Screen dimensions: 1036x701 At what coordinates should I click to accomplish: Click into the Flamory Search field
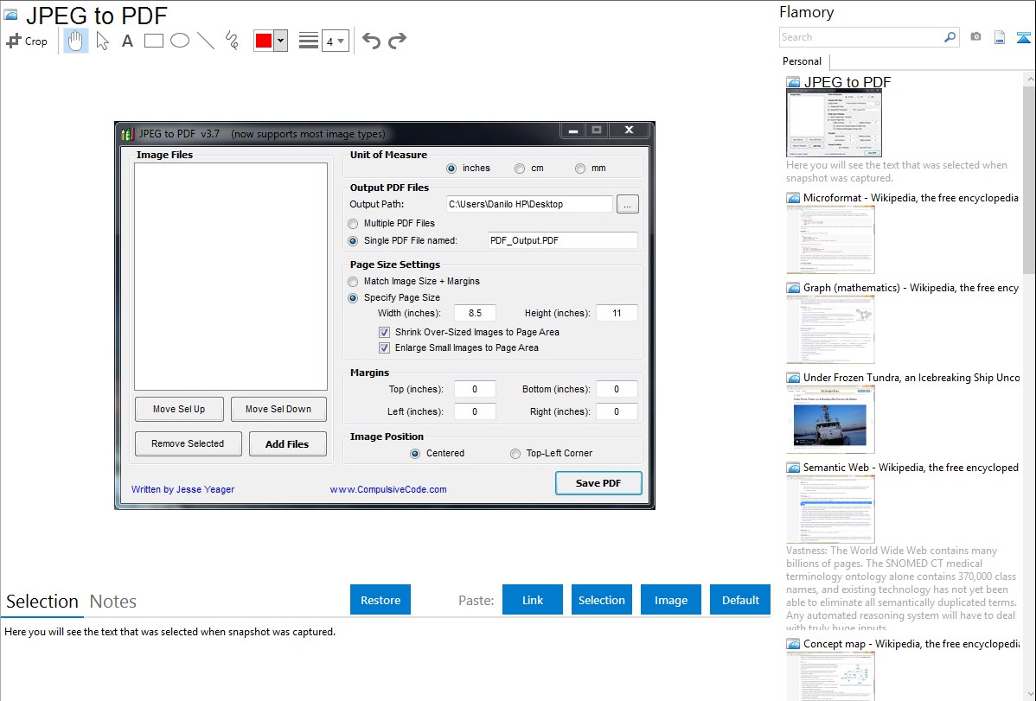(861, 37)
